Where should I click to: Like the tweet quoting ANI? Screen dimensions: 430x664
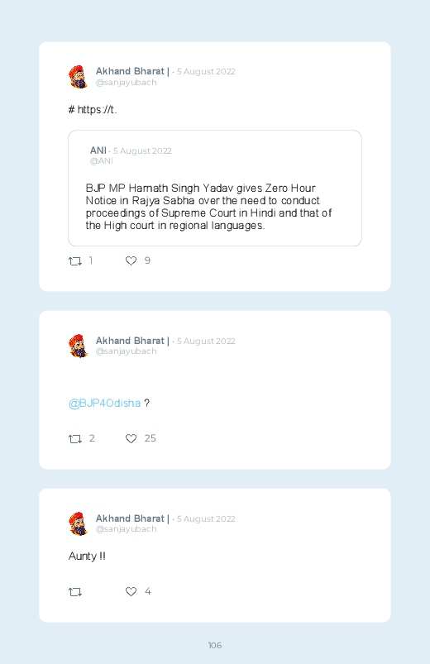click(x=131, y=260)
